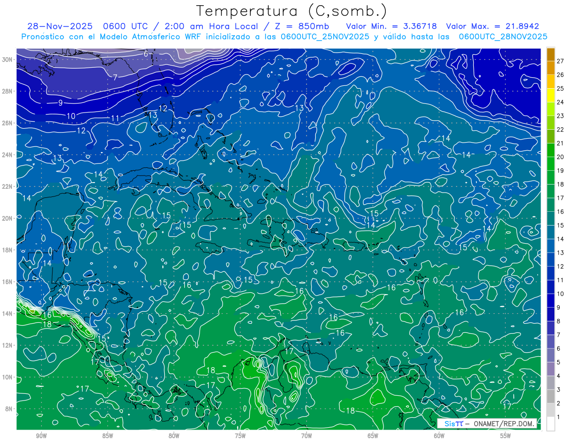Screen dimensions: 573x442
Task: Click the purple legend swatch between 4 and 5
Action: 551,369
